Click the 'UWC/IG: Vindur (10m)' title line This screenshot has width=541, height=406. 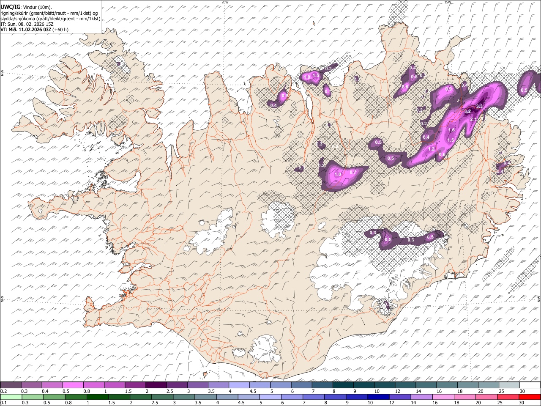(x=26, y=7)
